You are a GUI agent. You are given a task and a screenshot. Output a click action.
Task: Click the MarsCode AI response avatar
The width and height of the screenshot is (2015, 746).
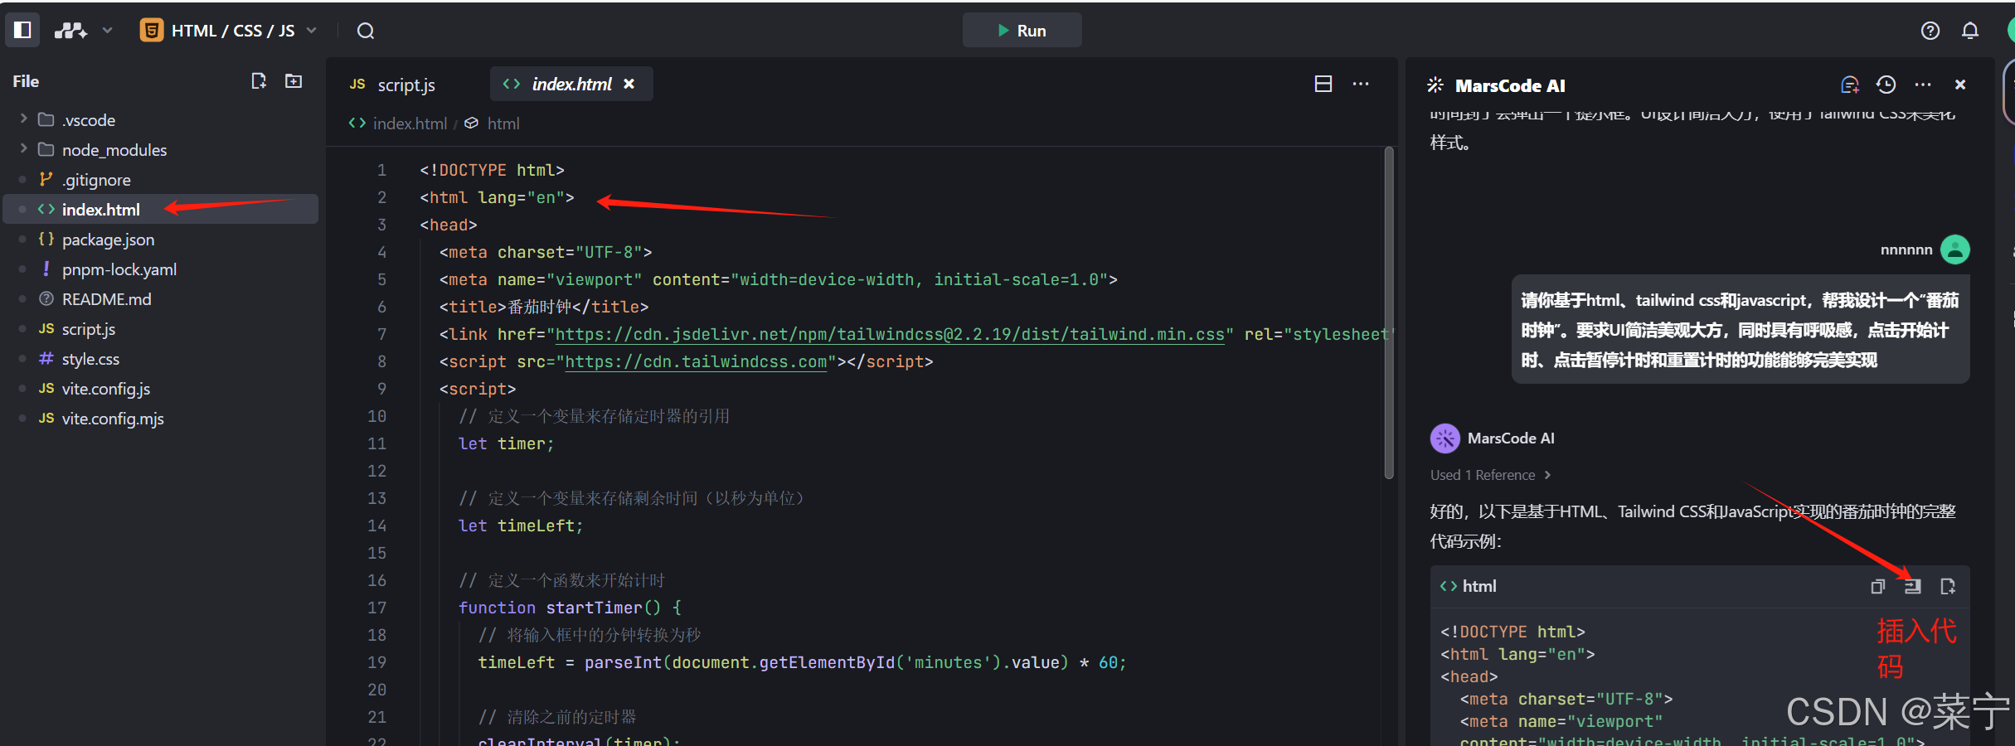click(1445, 438)
